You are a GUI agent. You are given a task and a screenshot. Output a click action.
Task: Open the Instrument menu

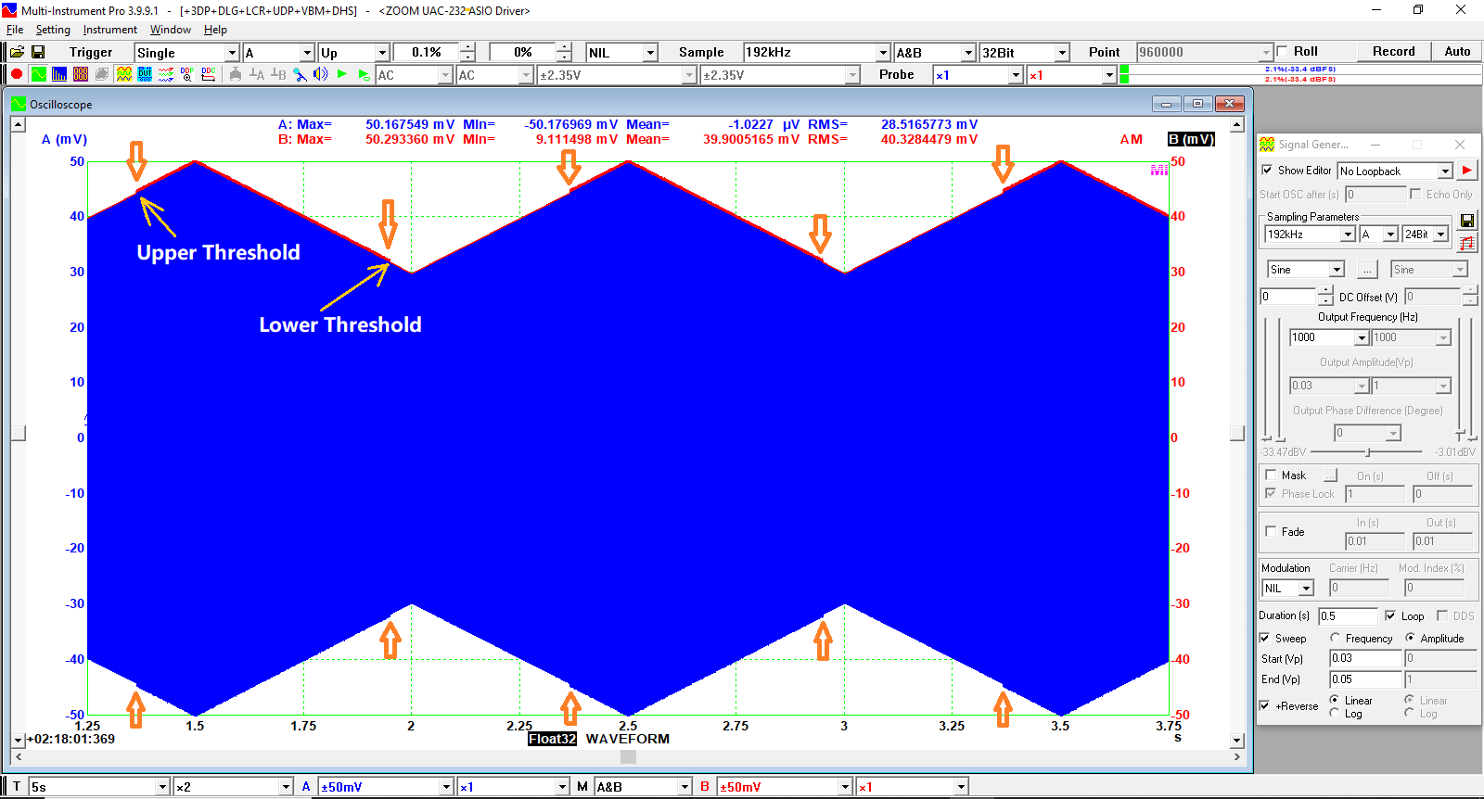(x=109, y=30)
